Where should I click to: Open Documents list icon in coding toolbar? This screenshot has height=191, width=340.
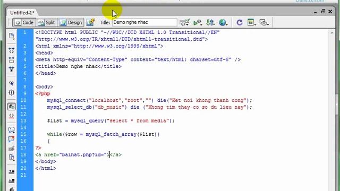pos(12,36)
